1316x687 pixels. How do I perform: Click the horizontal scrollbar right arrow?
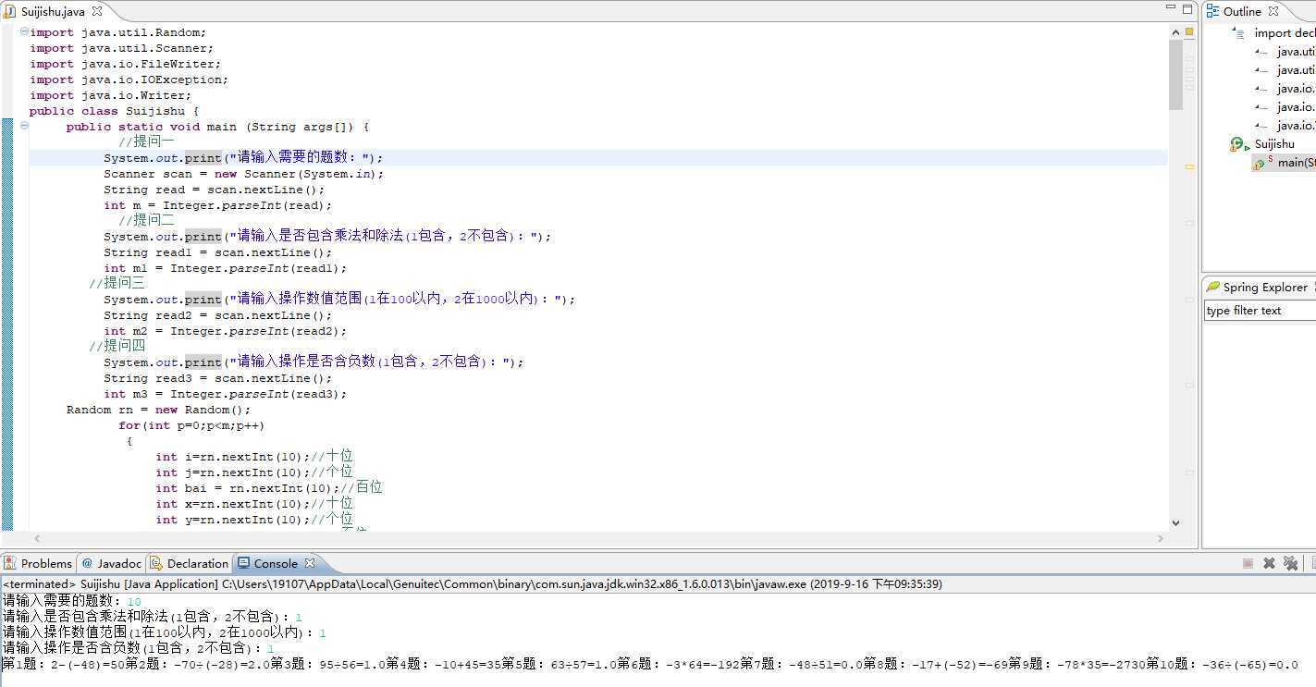click(1161, 538)
